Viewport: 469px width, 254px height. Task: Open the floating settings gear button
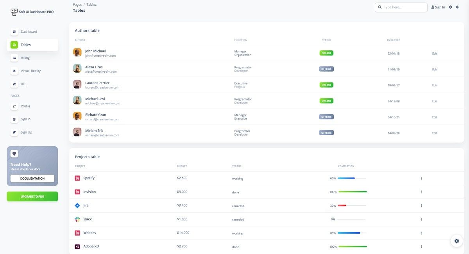[456, 241]
